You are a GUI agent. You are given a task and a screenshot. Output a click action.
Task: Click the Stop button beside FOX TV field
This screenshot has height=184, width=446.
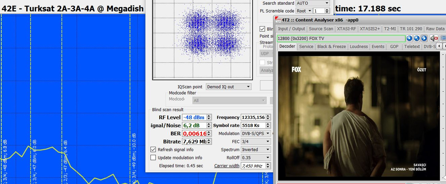[409, 38]
